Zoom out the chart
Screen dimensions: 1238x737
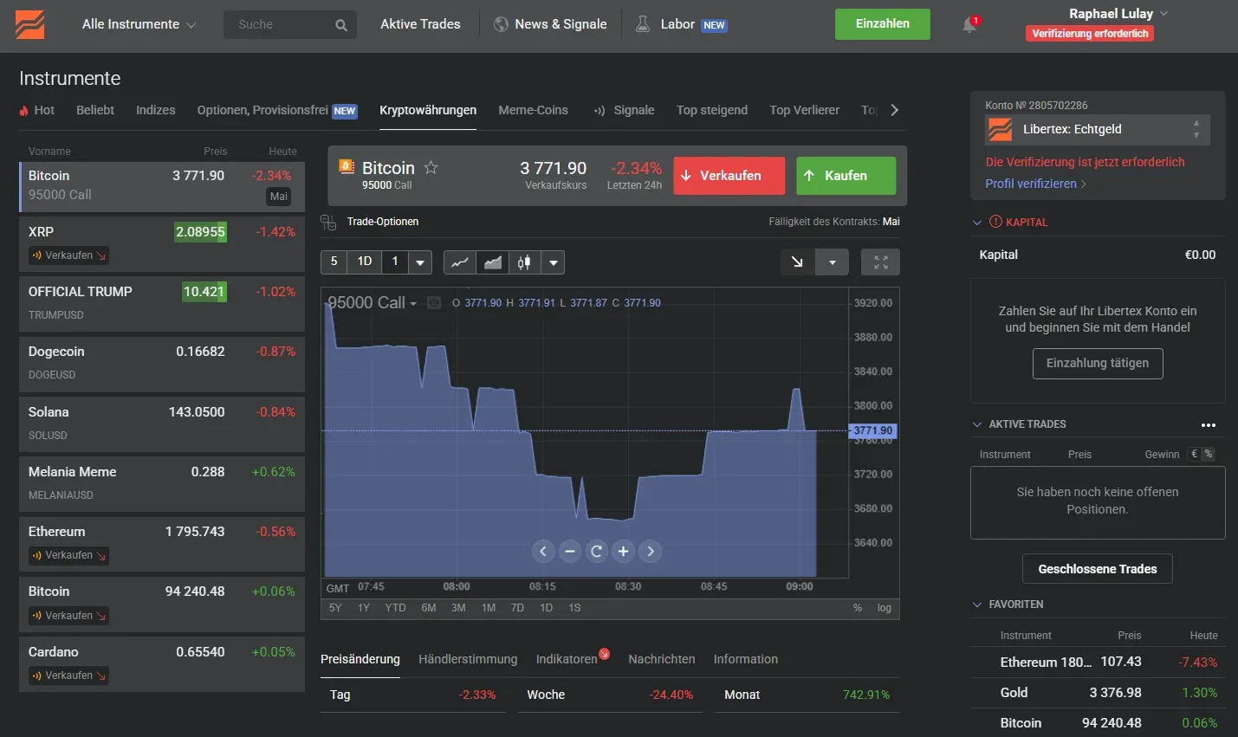click(x=570, y=551)
